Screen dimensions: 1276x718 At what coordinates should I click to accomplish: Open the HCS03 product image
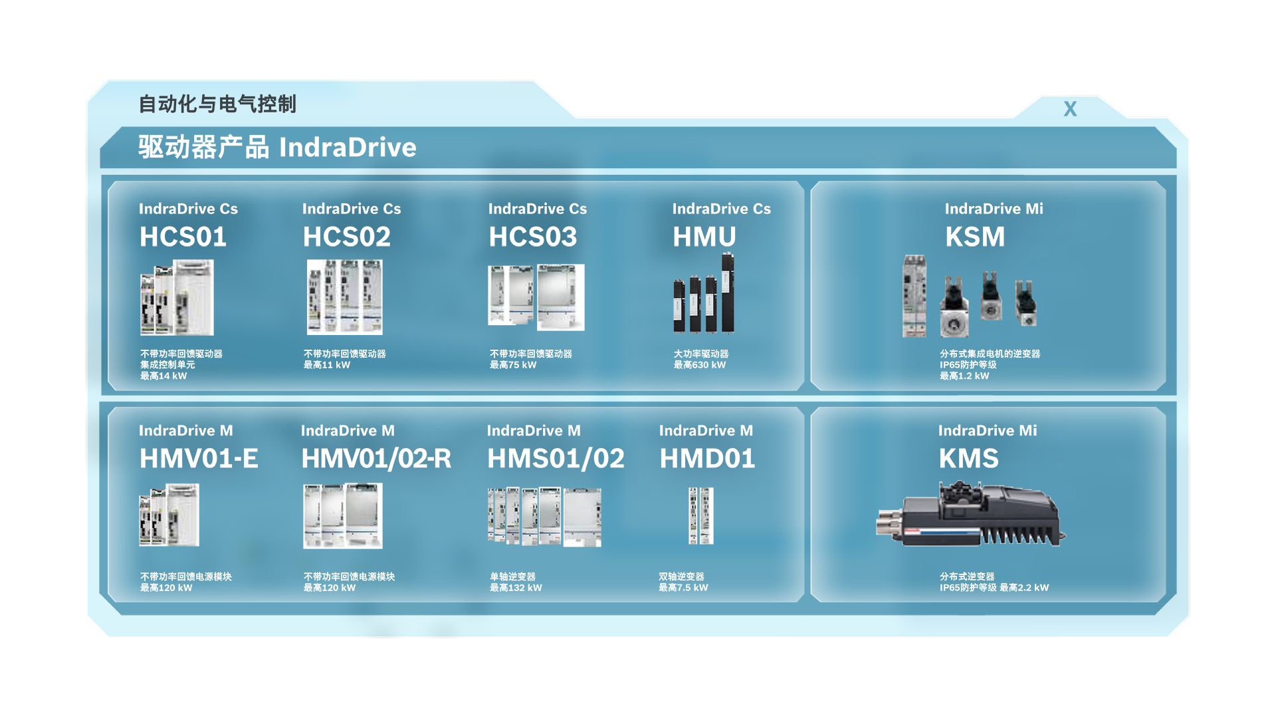(536, 297)
